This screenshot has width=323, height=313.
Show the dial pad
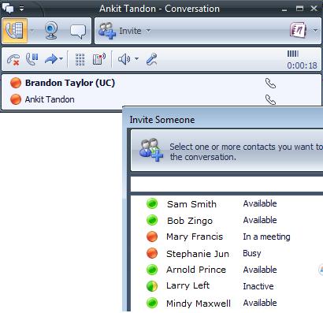click(80, 59)
